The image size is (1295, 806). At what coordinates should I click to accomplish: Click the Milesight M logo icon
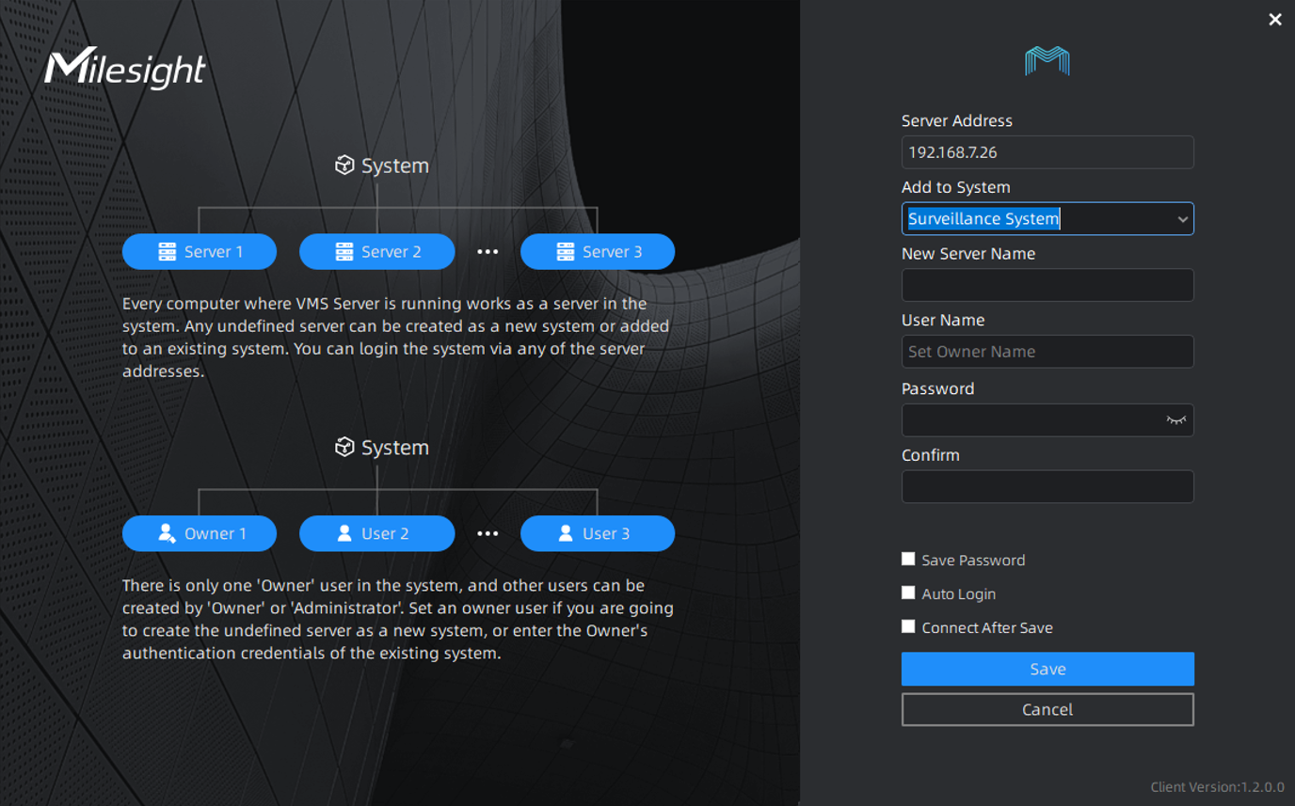point(1047,61)
